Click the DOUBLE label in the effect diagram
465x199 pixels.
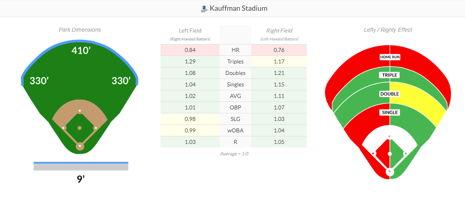[390, 94]
